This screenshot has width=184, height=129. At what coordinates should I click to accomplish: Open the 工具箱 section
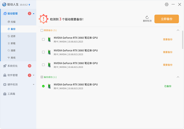(18, 94)
